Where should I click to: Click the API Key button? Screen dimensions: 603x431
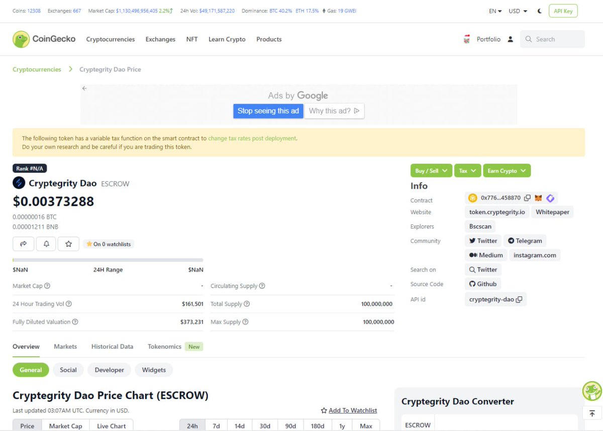[563, 11]
